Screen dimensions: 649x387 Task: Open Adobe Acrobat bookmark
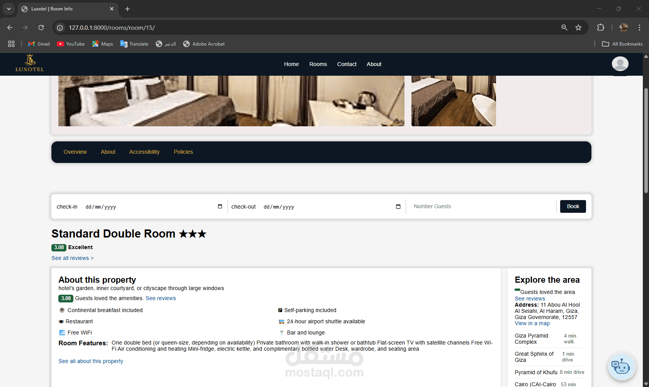click(204, 44)
